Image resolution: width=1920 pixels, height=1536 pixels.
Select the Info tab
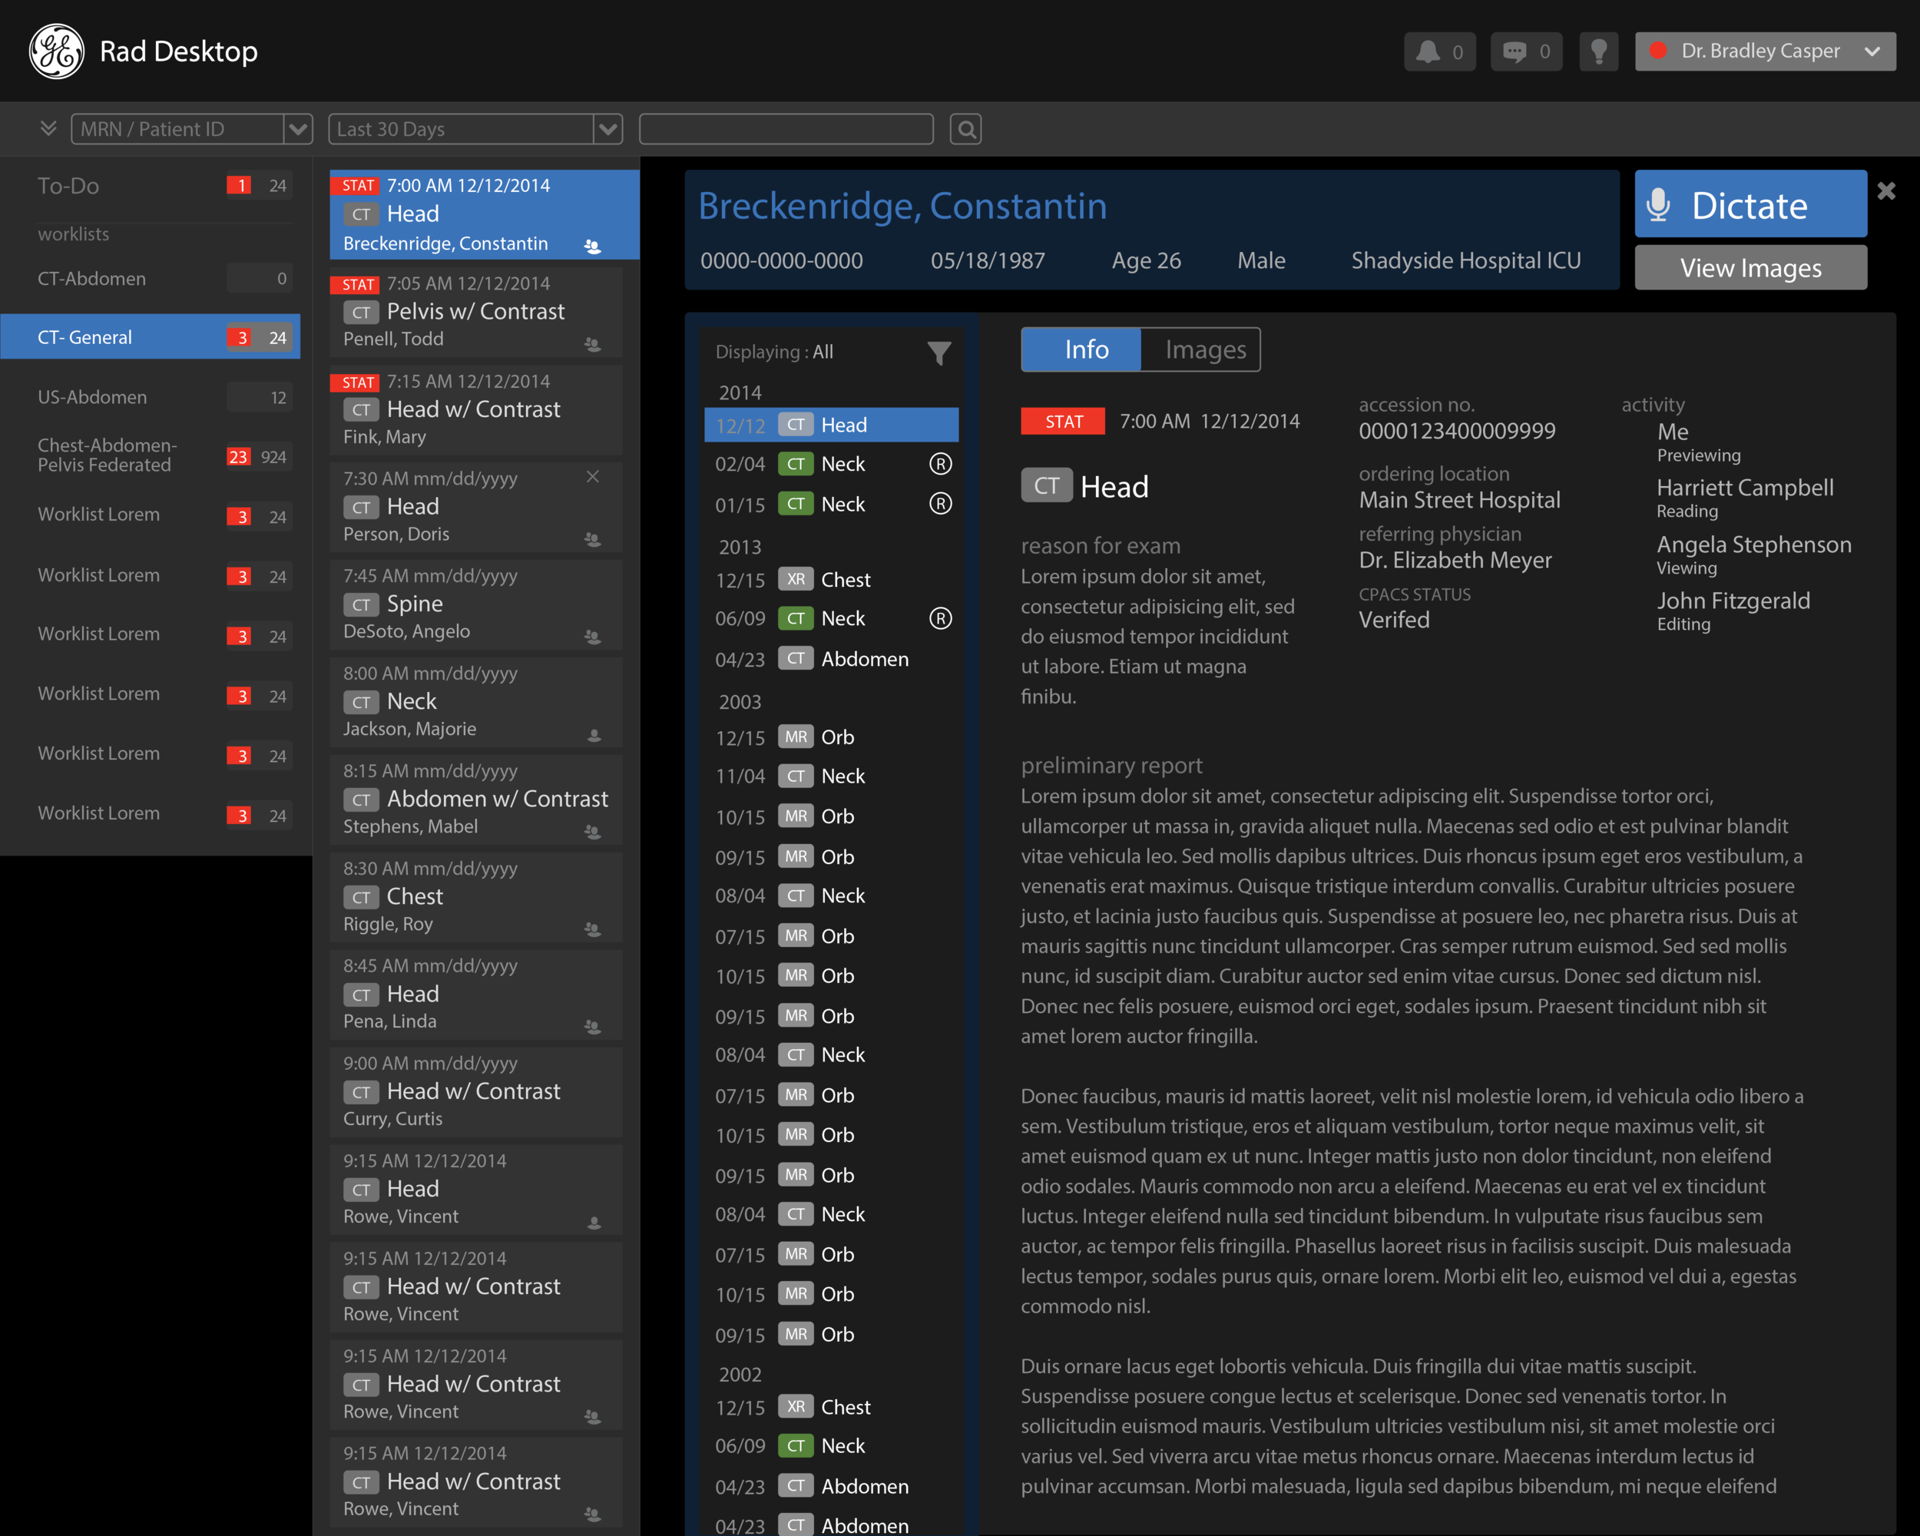pyautogui.click(x=1081, y=349)
